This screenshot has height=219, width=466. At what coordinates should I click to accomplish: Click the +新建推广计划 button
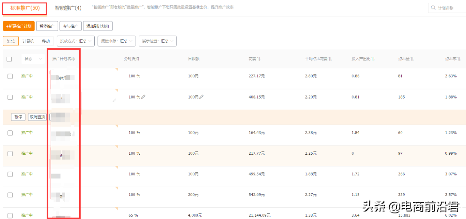click(x=18, y=26)
